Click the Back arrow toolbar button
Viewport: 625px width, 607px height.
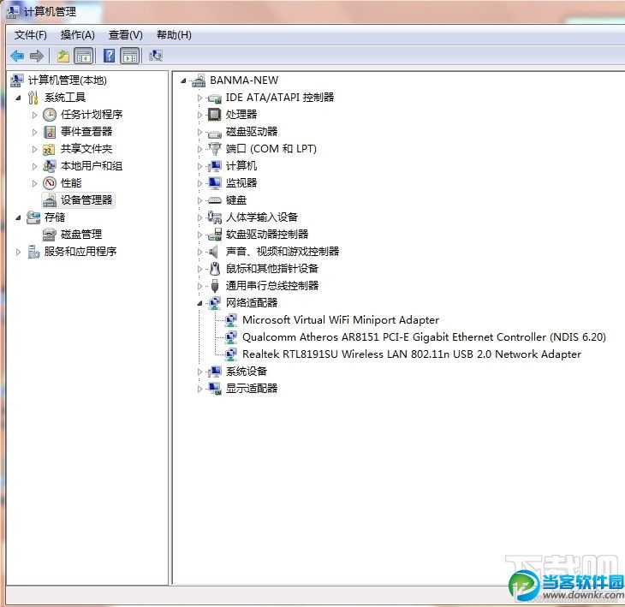17,56
